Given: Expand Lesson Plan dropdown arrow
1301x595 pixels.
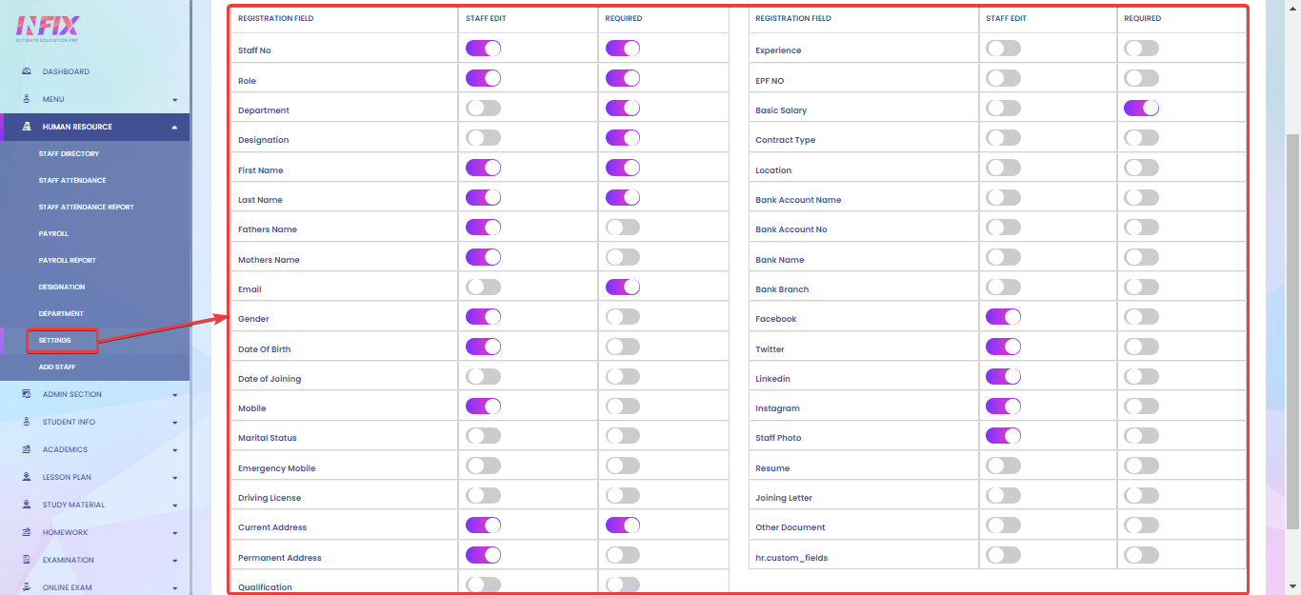Looking at the screenshot, I should coord(175,478).
